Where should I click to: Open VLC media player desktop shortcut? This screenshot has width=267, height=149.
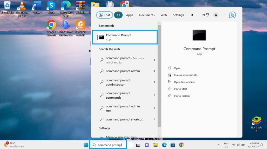click(22, 9)
